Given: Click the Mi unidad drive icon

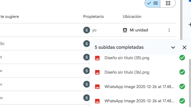Looking at the screenshot, I should [x=125, y=30].
